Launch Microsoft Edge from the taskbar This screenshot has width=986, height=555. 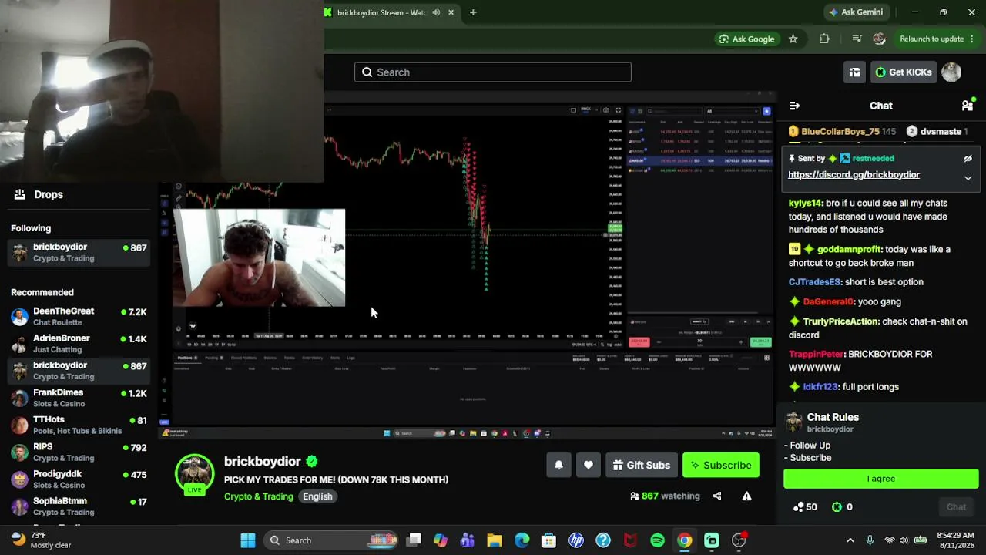click(522, 540)
